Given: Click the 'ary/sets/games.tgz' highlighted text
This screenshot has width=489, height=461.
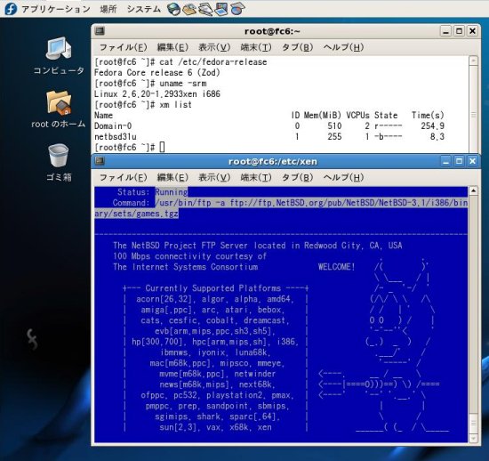Looking at the screenshot, I should point(136,214).
